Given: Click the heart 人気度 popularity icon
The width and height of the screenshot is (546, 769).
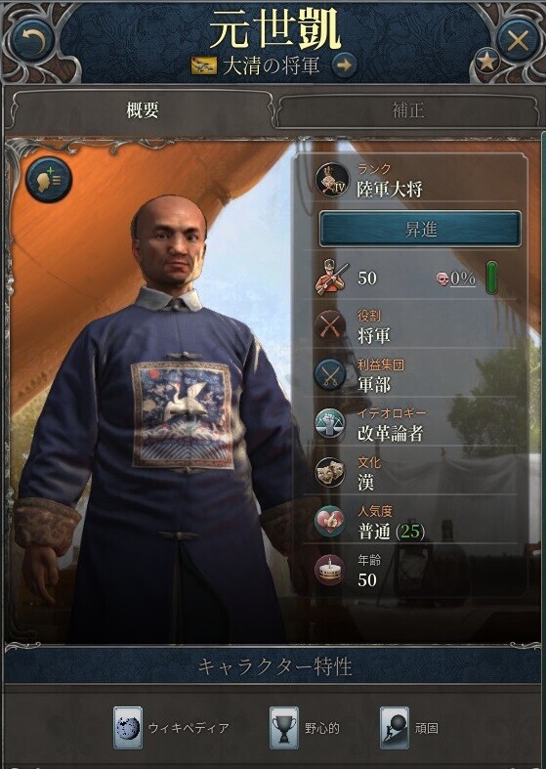Looking at the screenshot, I should (x=331, y=522).
